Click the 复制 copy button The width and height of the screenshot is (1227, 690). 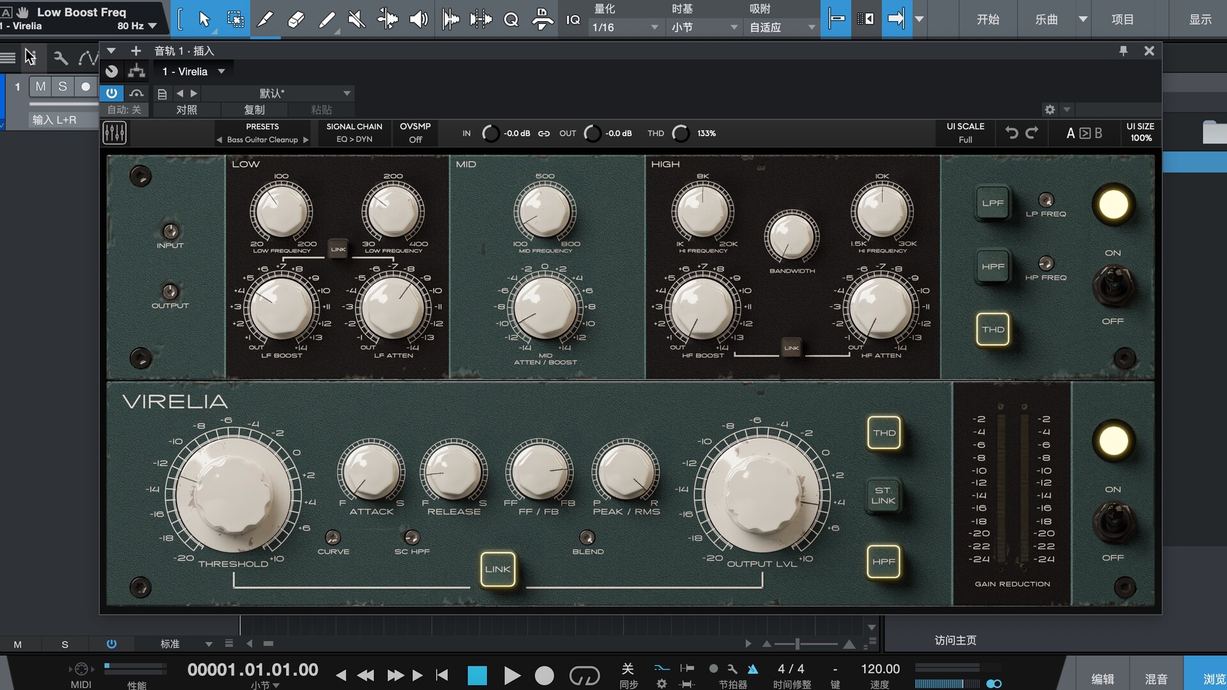coord(254,110)
